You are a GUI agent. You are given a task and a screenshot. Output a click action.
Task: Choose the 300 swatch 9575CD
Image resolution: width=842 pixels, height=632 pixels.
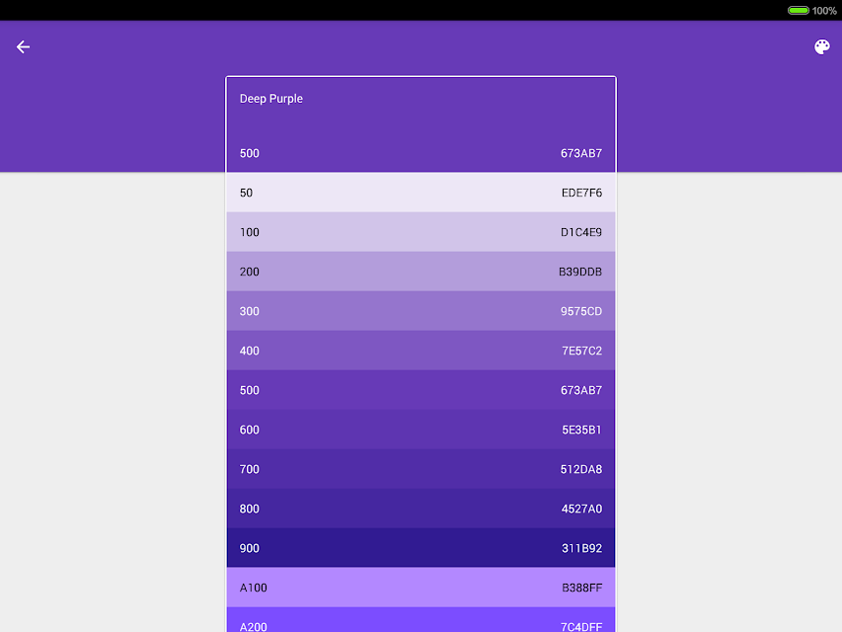421,311
